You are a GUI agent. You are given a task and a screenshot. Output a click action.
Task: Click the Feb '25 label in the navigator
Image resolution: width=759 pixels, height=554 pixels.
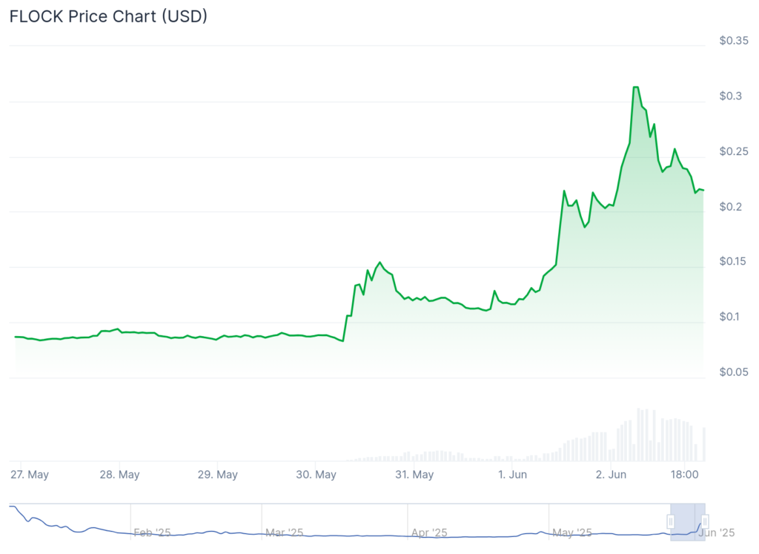point(153,532)
